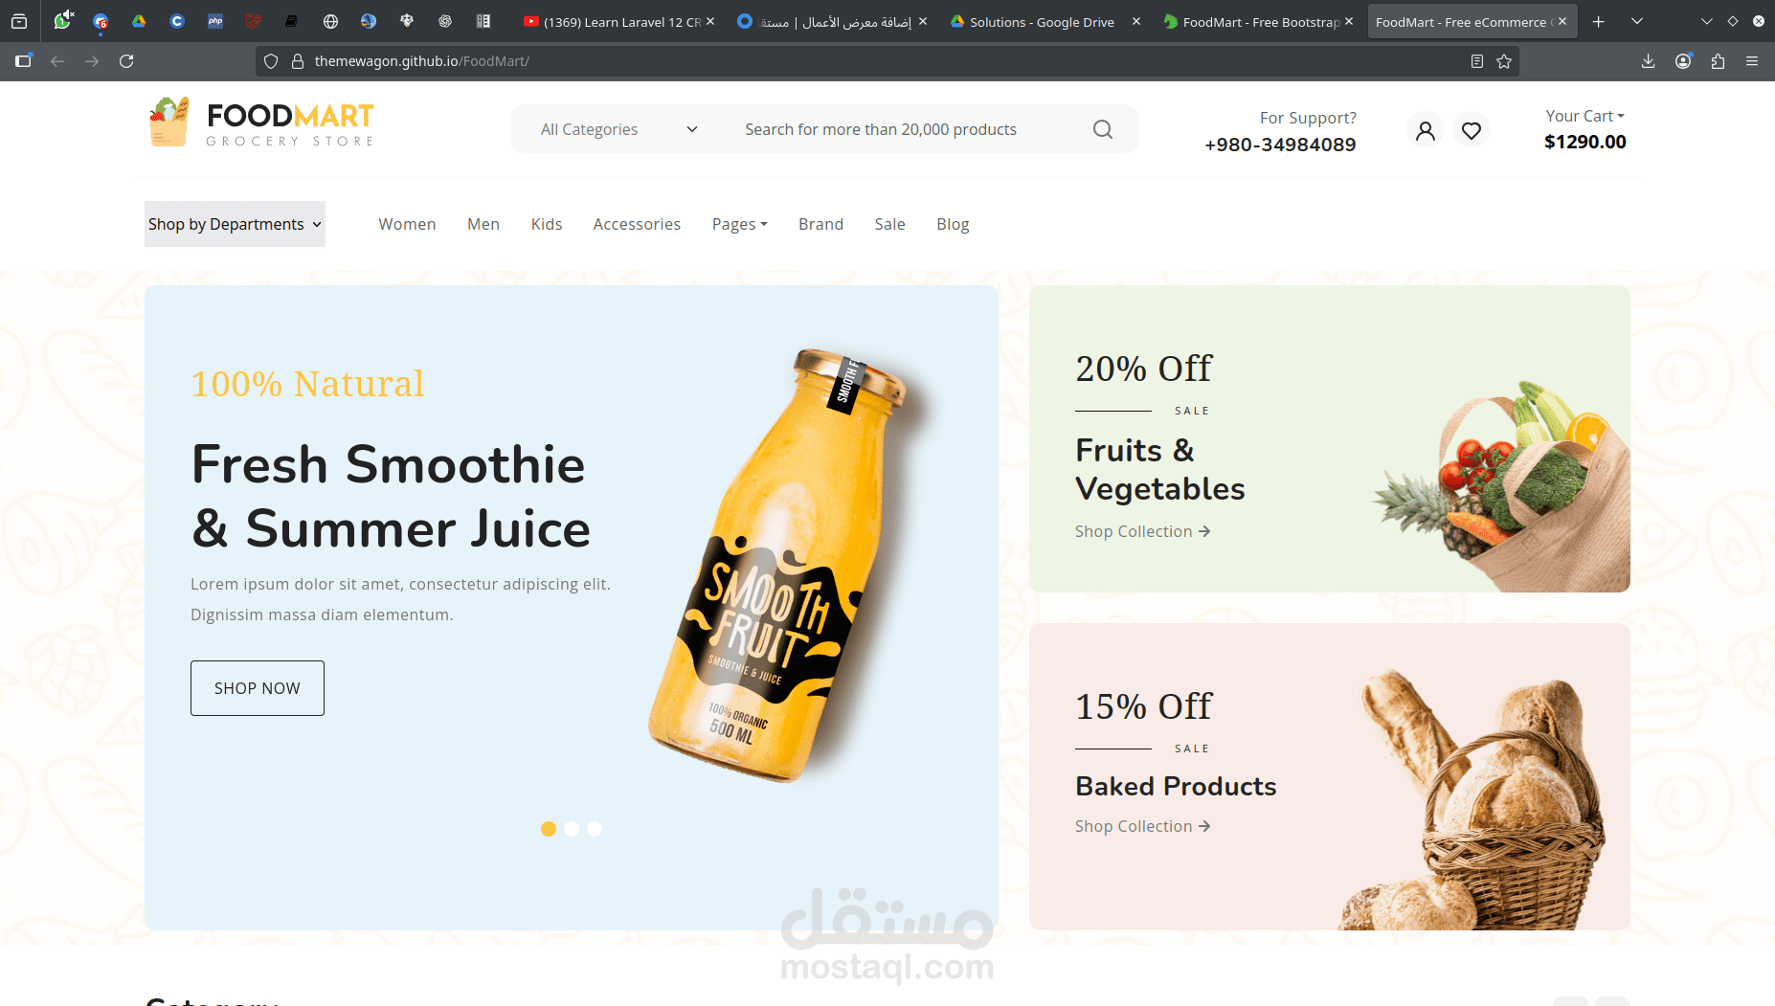Focus the product search field

point(910,129)
